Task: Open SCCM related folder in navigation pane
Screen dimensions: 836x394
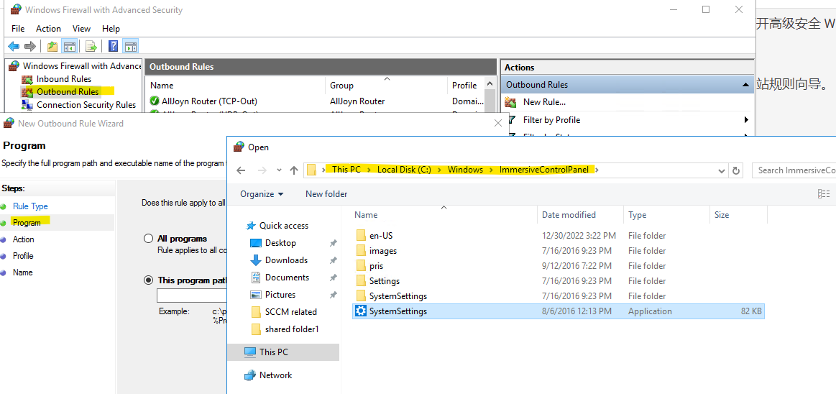Action: coord(290,312)
